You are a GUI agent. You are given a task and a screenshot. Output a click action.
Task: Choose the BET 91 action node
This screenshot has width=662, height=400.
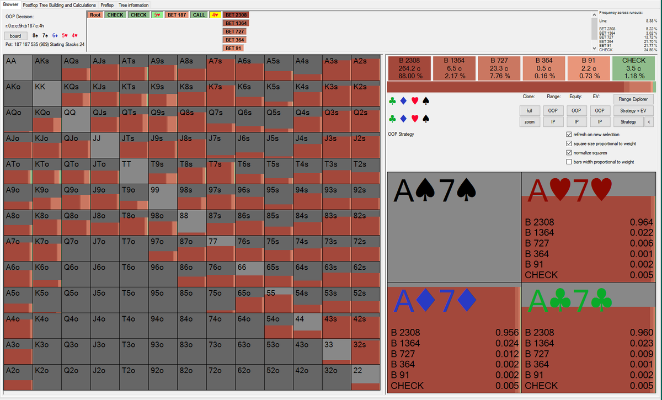click(233, 48)
